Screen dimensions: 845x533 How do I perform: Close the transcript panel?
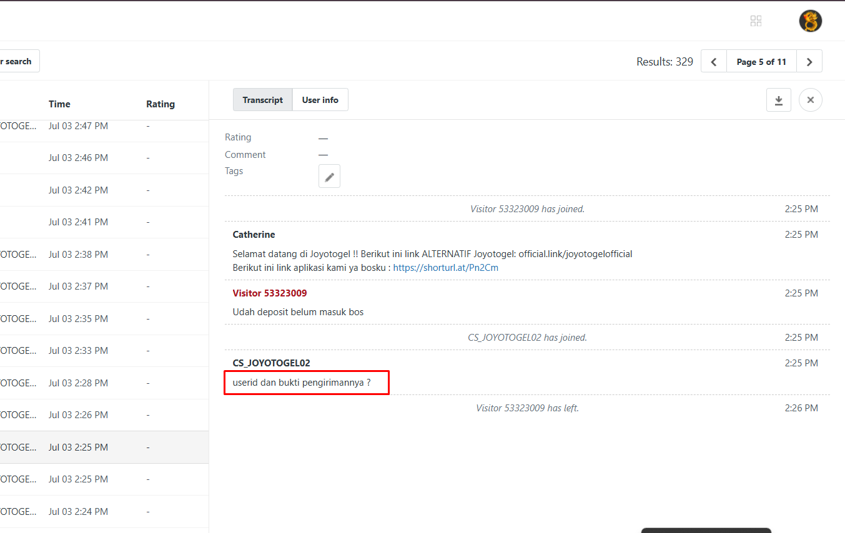811,100
